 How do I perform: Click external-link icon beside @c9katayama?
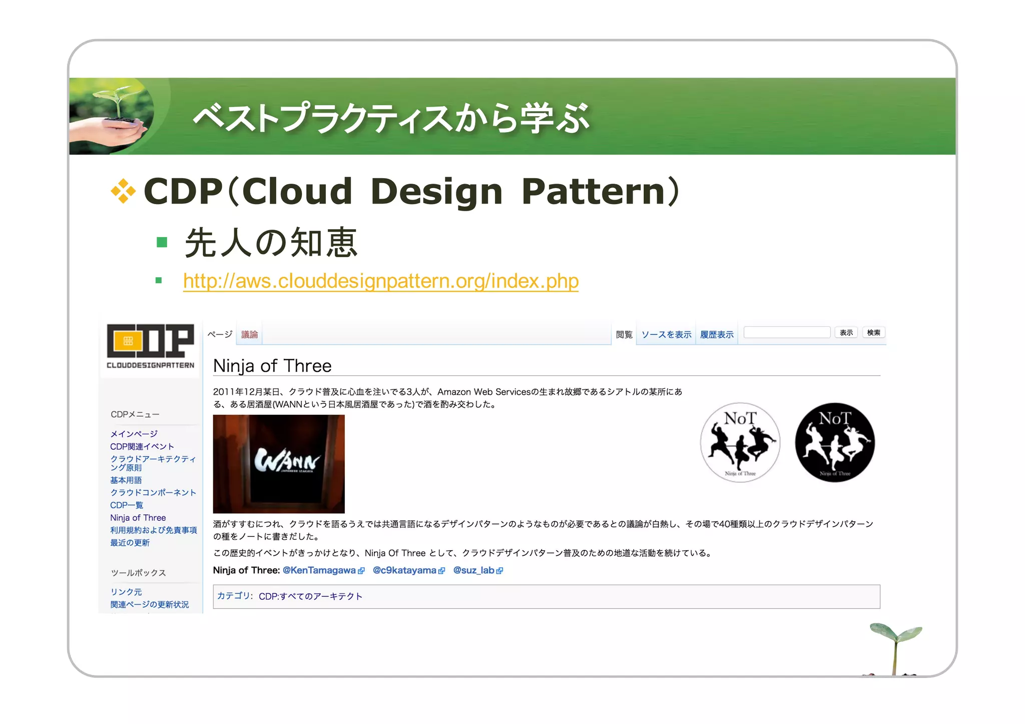click(x=441, y=571)
